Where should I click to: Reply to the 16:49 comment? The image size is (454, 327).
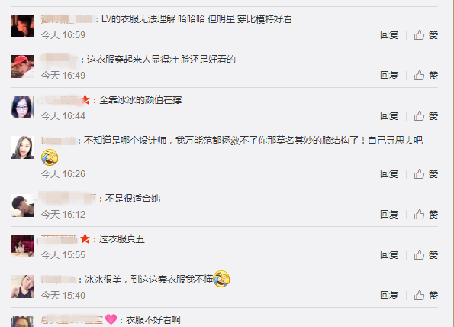pyautogui.click(x=389, y=76)
